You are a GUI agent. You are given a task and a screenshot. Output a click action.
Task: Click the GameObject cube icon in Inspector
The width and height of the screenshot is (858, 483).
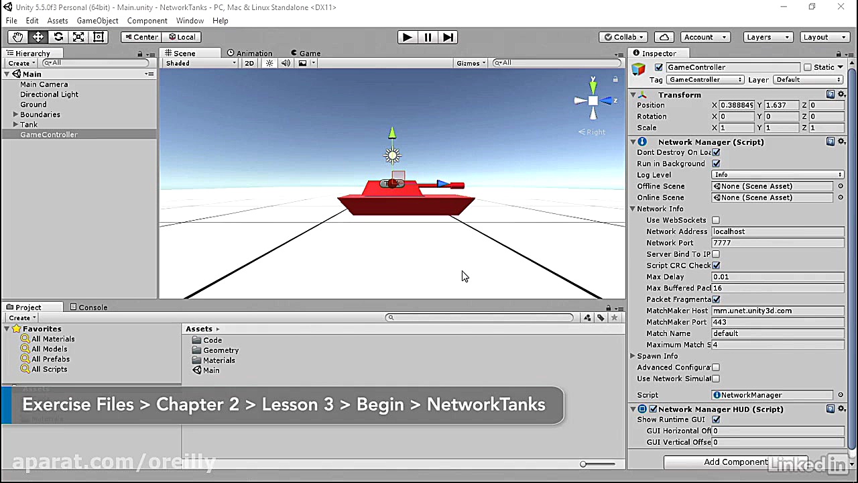[639, 68]
